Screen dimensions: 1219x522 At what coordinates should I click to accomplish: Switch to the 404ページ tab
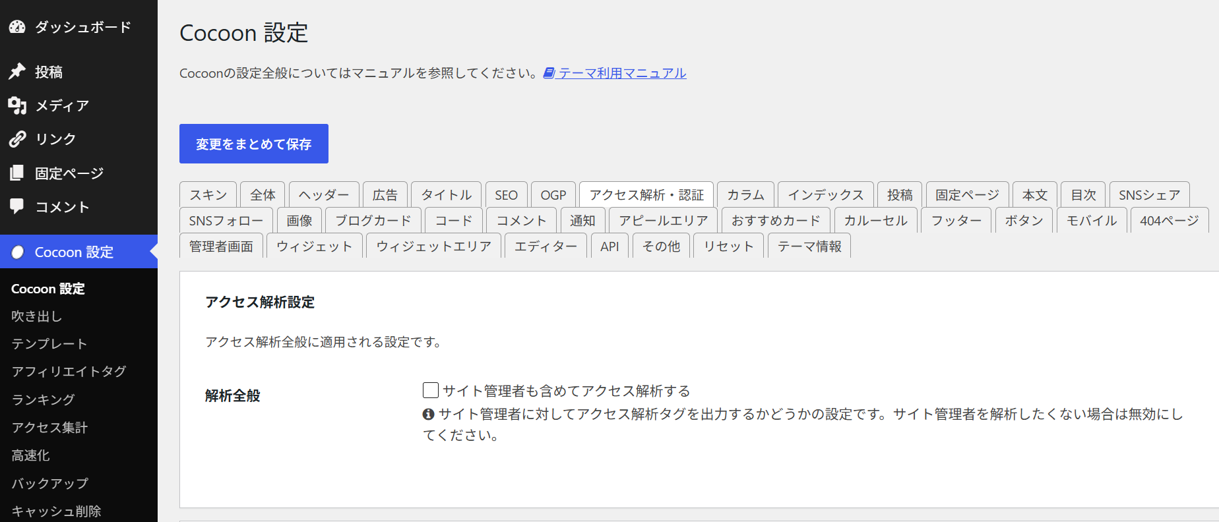(1170, 220)
